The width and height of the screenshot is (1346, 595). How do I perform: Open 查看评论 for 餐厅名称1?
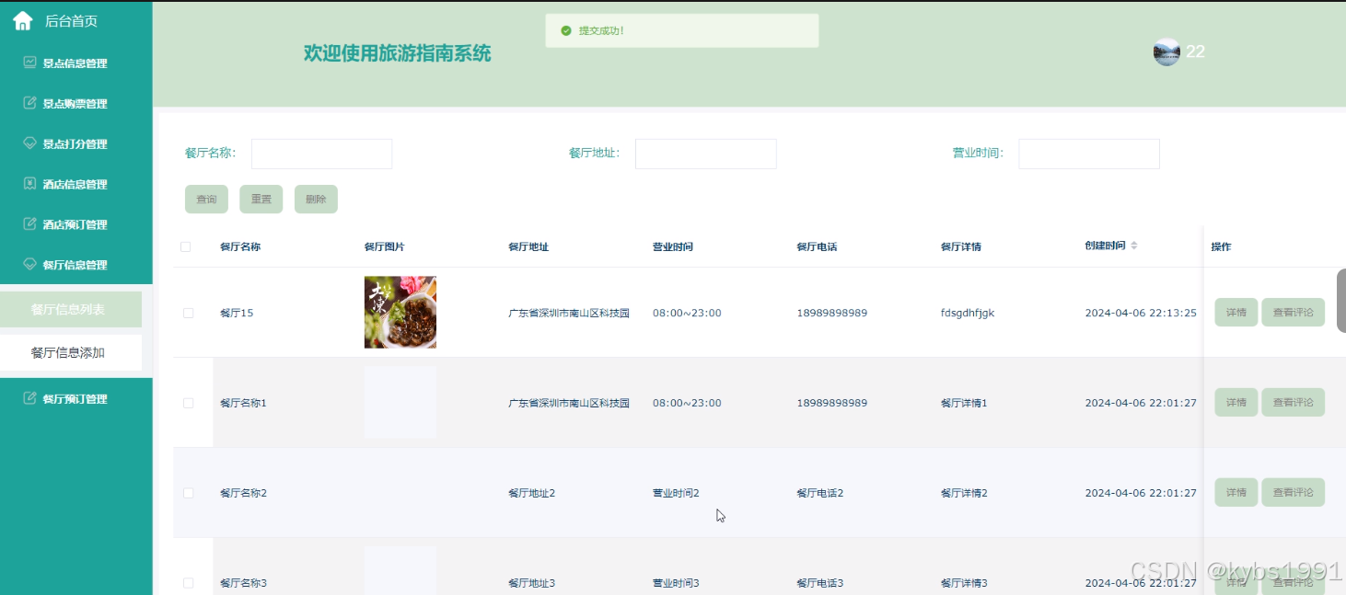click(x=1293, y=402)
